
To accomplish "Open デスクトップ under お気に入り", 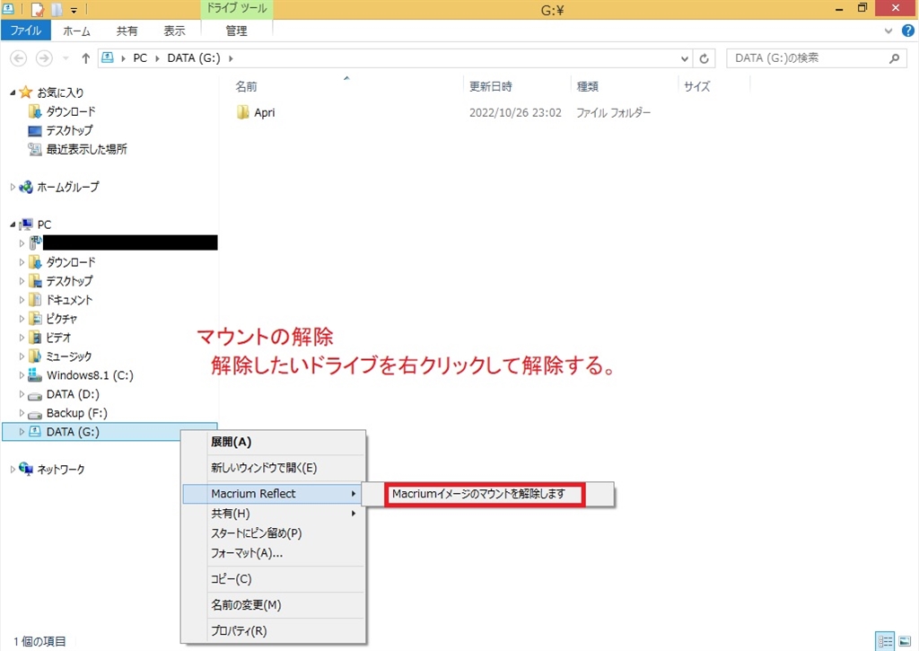I will coord(69,130).
